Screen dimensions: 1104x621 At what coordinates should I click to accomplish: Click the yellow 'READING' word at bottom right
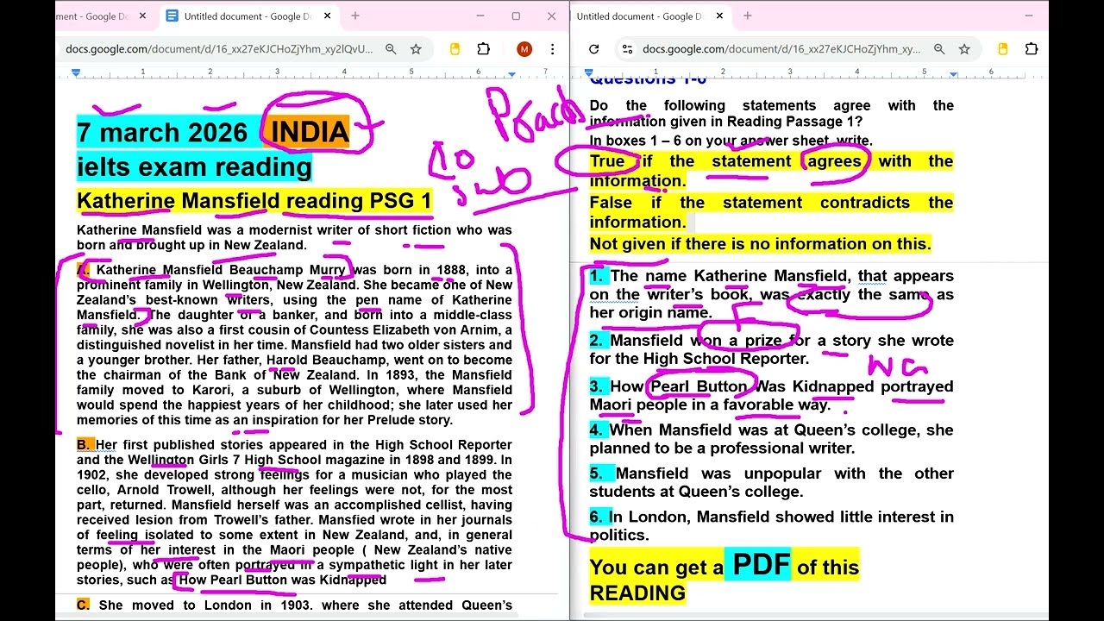click(x=637, y=593)
